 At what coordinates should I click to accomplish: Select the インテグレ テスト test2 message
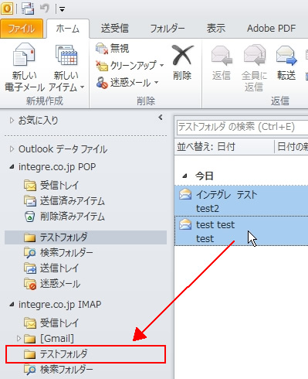coord(241,201)
